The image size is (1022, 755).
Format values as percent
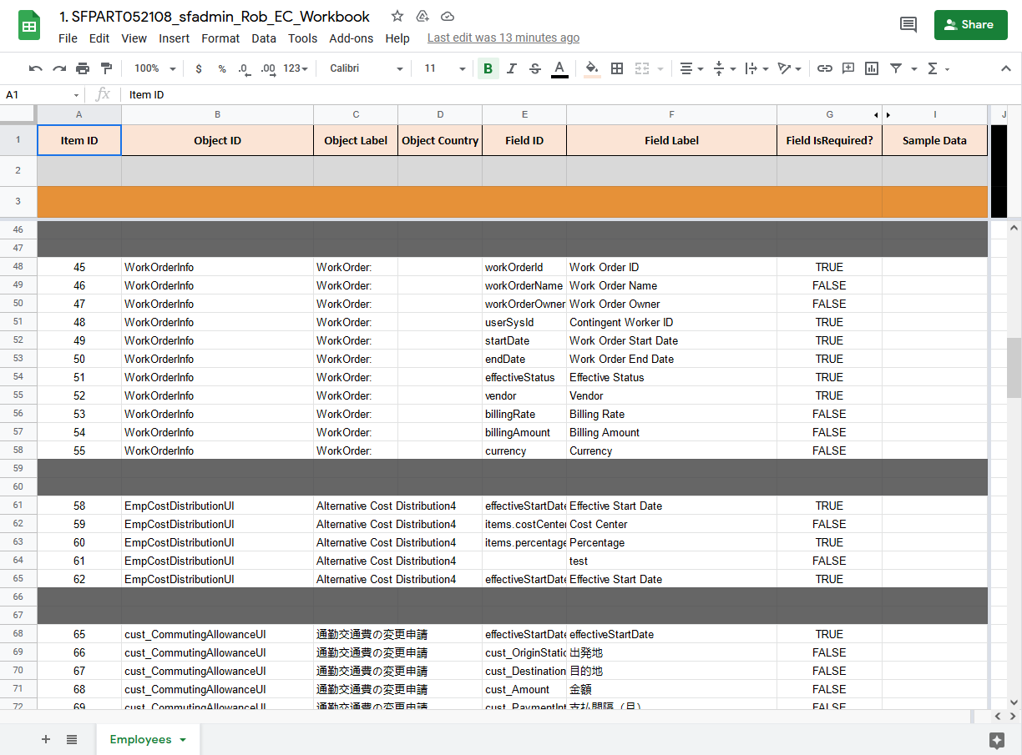coord(222,68)
